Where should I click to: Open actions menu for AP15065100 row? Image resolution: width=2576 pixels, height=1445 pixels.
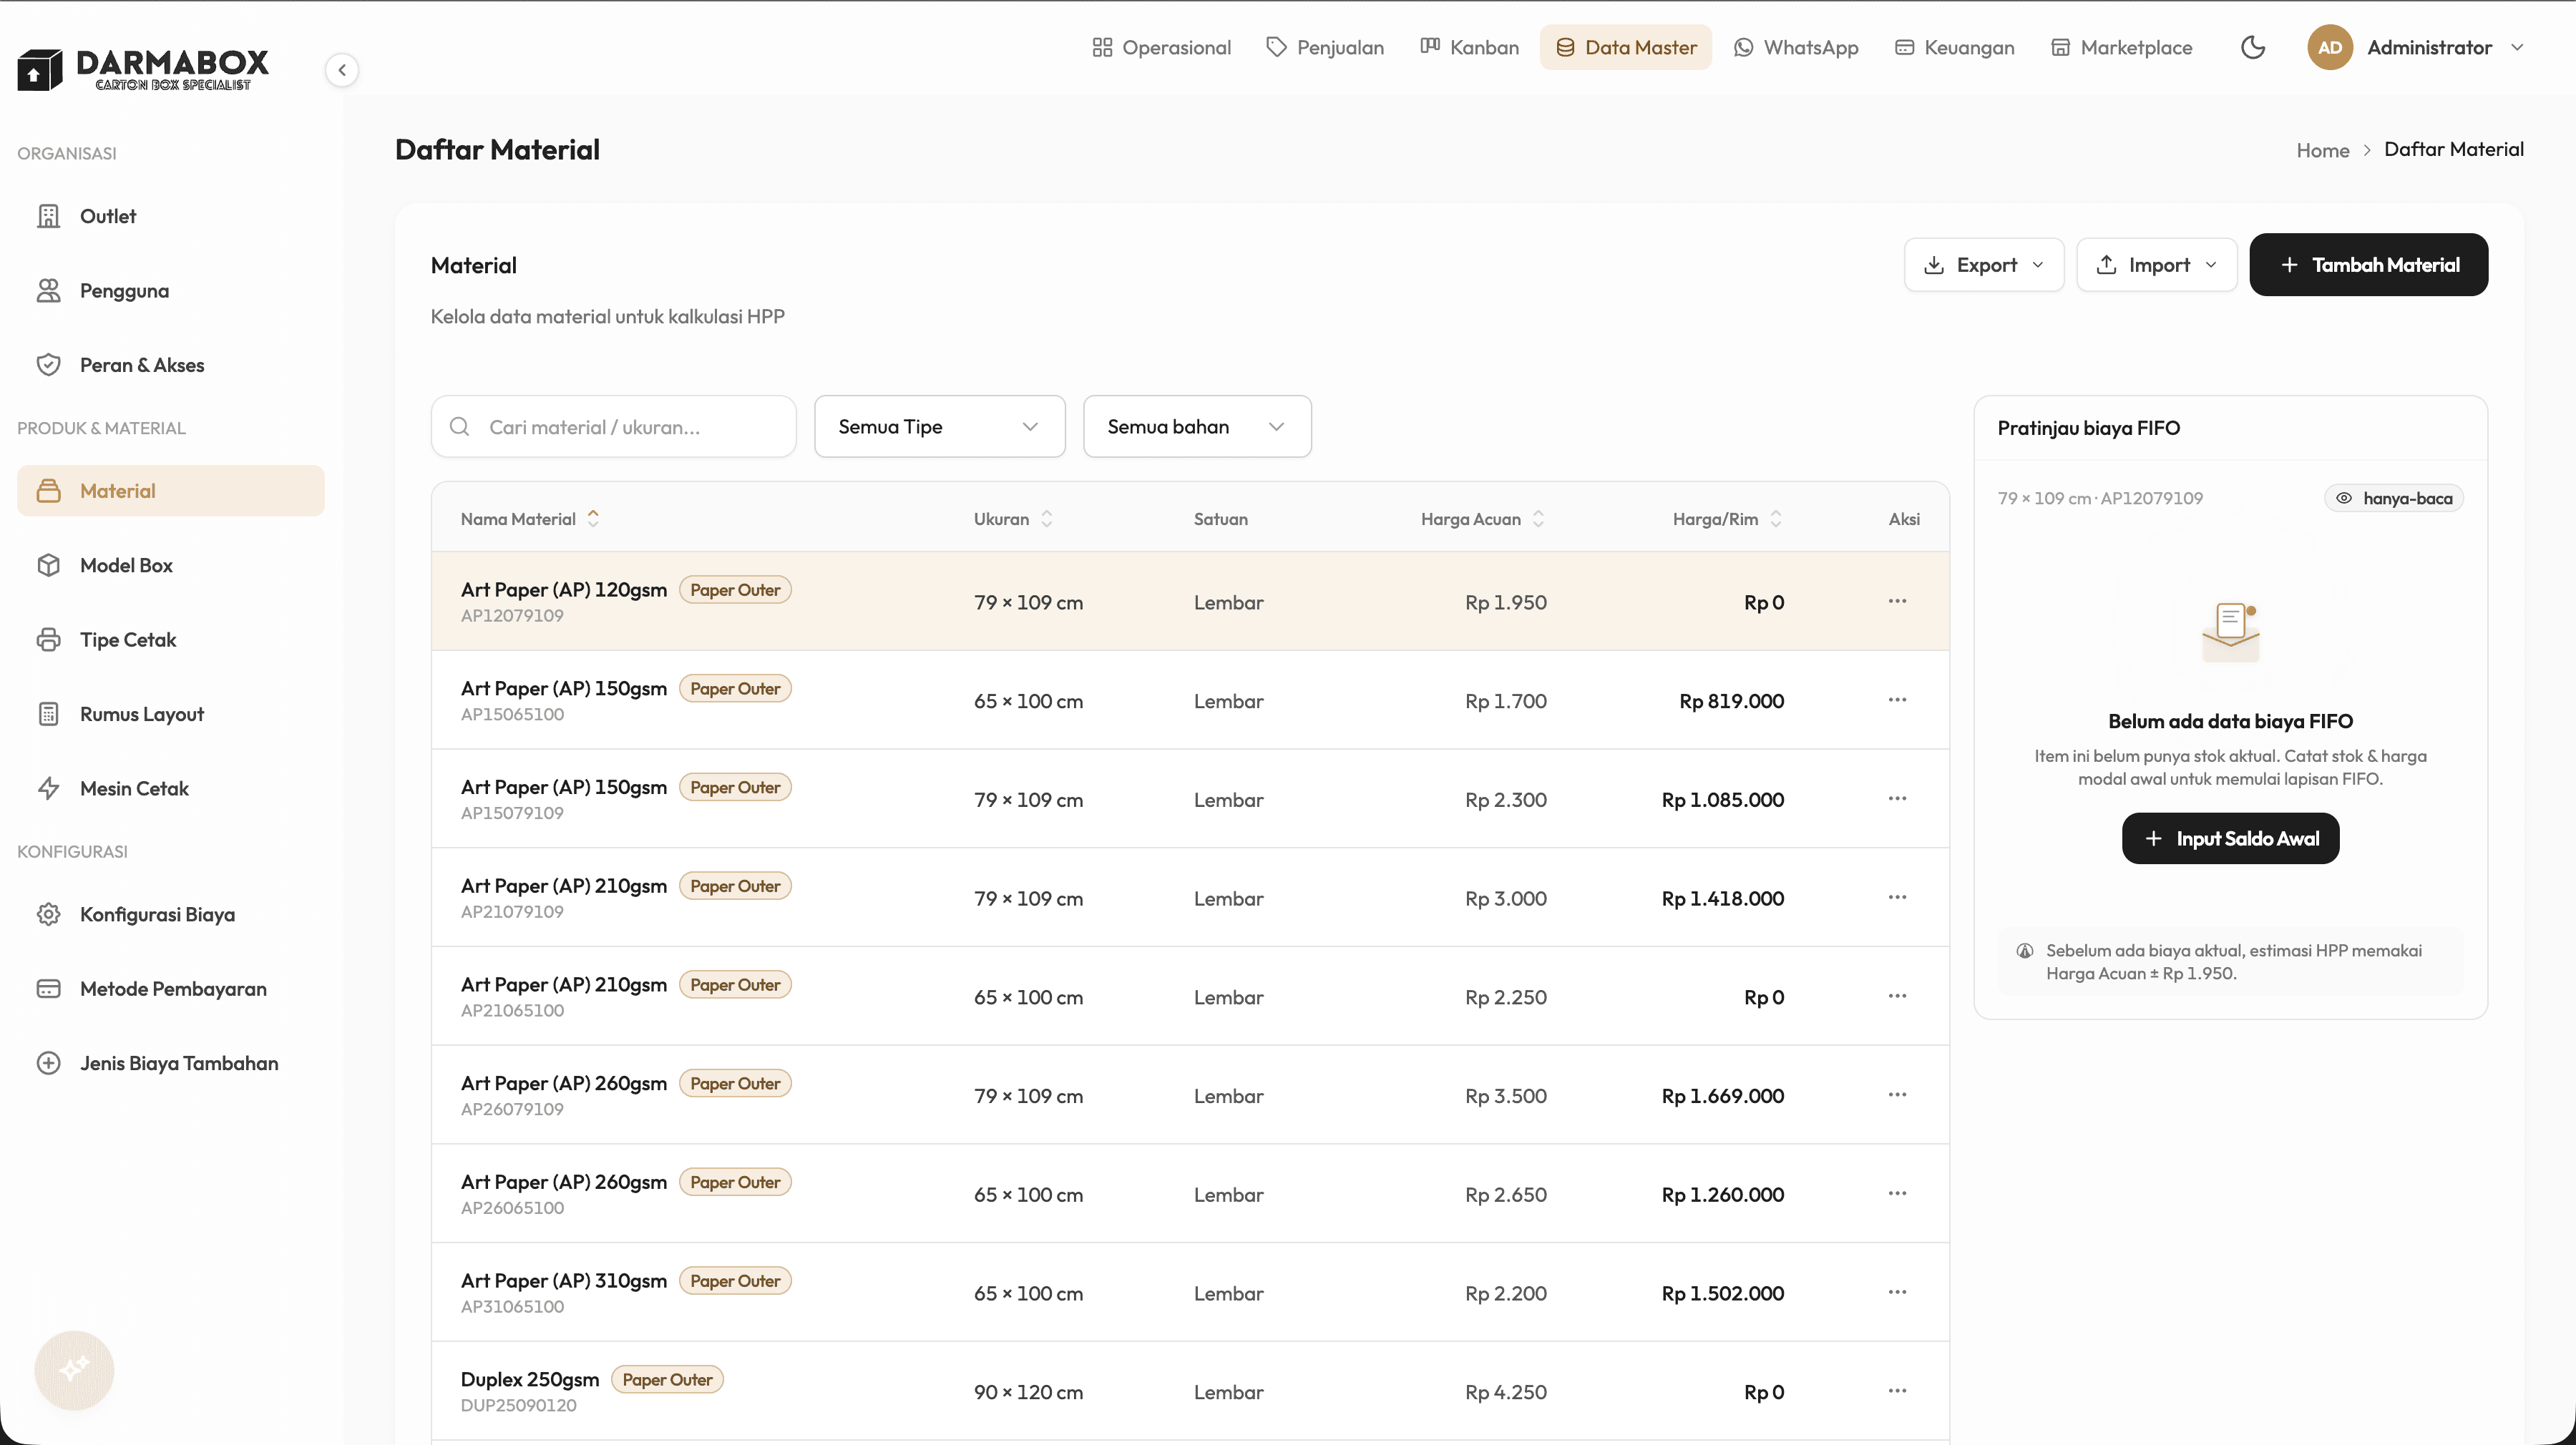[x=1897, y=700]
